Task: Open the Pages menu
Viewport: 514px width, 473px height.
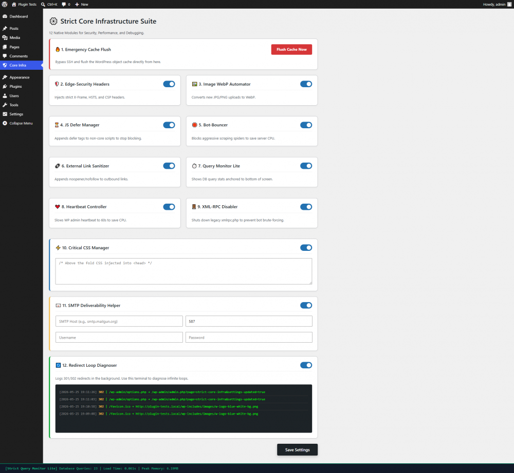Action: pyautogui.click(x=21, y=47)
